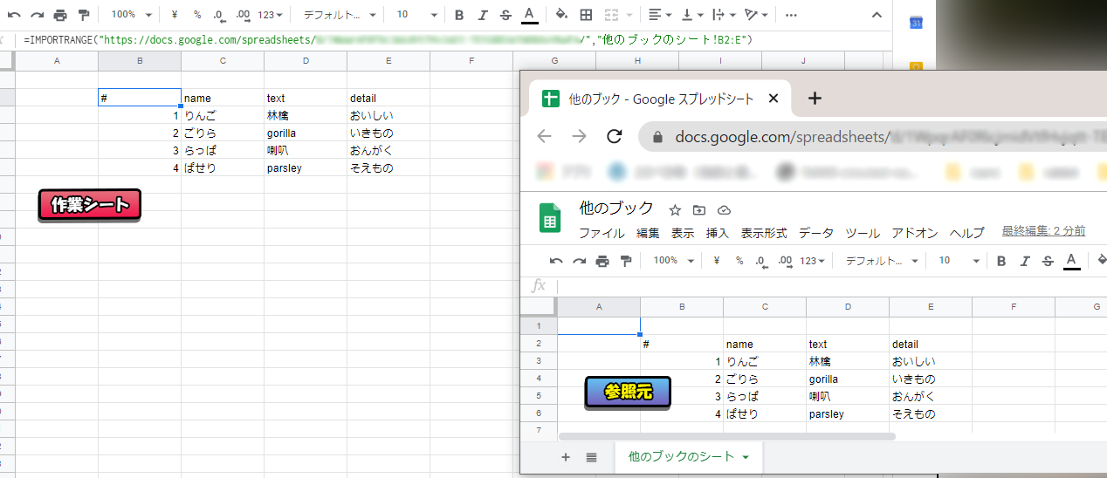Open the 挿入 menu
The width and height of the screenshot is (1107, 478).
(717, 233)
